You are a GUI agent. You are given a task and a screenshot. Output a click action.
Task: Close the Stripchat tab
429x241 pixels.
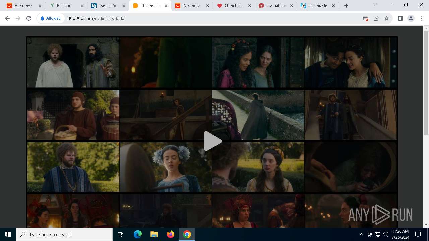250,6
